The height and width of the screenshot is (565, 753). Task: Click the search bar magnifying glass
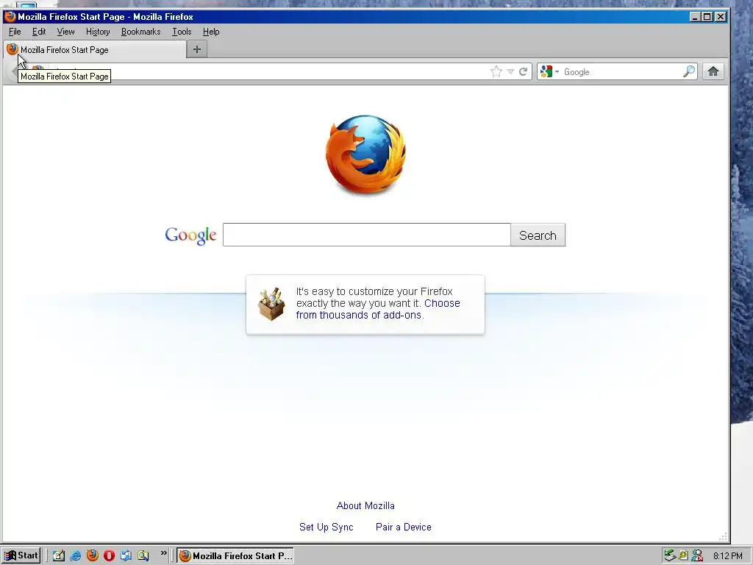click(x=689, y=71)
